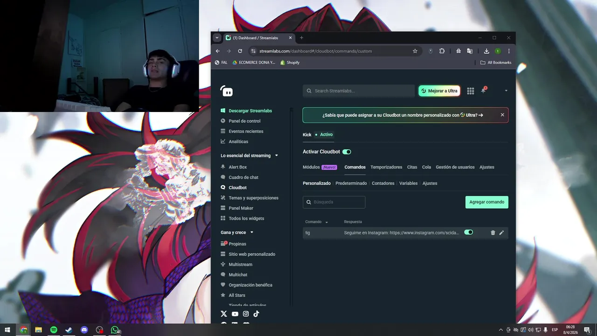The width and height of the screenshot is (597, 336).
Task: Switch to Gestión de usuarios tab
Action: click(455, 167)
